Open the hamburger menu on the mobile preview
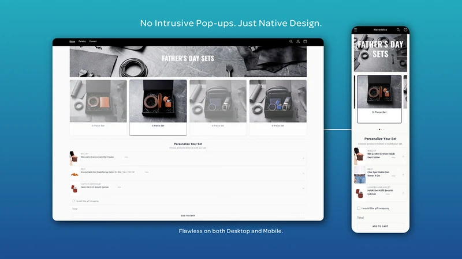 (x=356, y=30)
